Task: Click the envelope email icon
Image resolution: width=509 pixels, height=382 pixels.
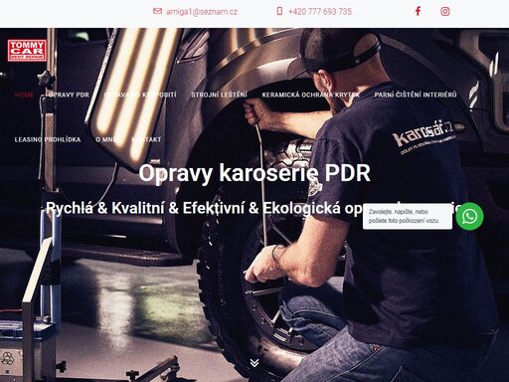Action: coord(157,11)
